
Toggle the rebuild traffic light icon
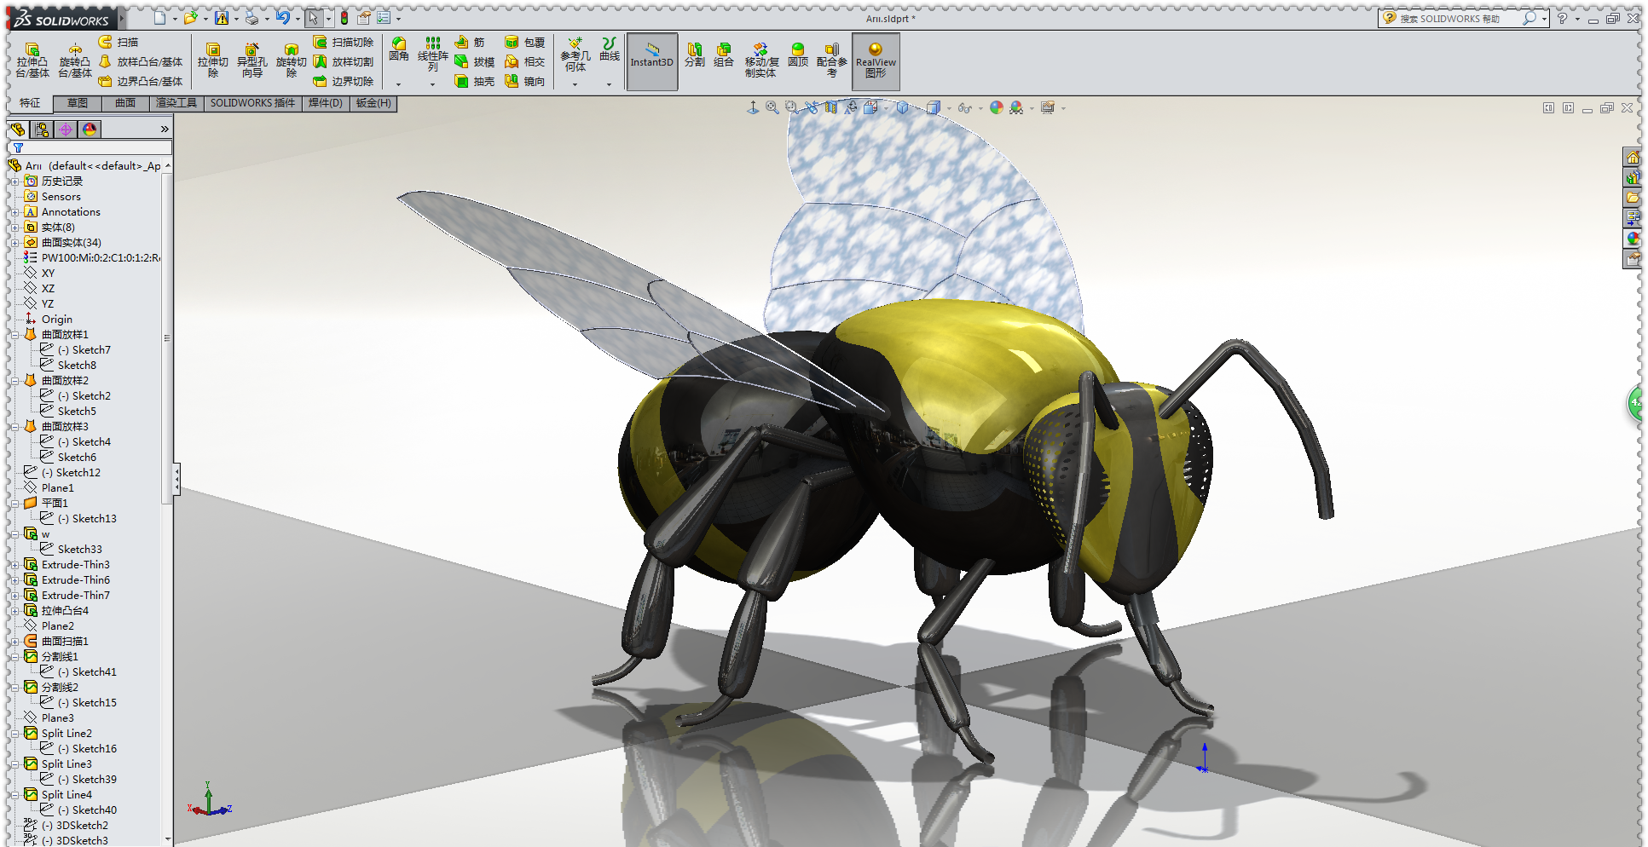click(x=344, y=18)
